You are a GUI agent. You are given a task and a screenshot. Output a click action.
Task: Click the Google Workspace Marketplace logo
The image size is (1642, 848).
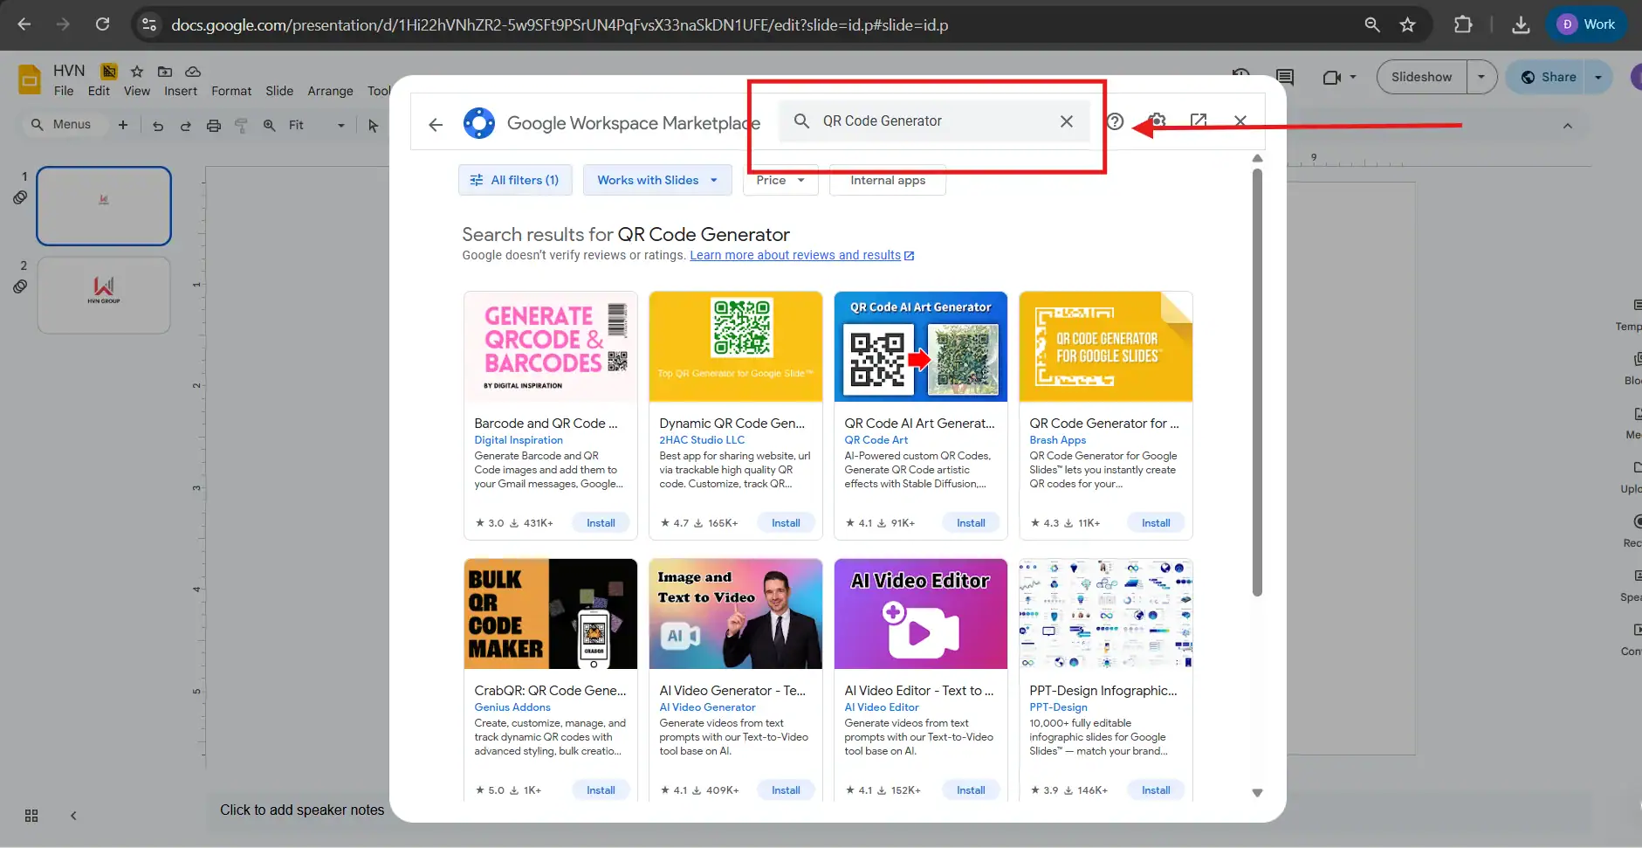(479, 123)
